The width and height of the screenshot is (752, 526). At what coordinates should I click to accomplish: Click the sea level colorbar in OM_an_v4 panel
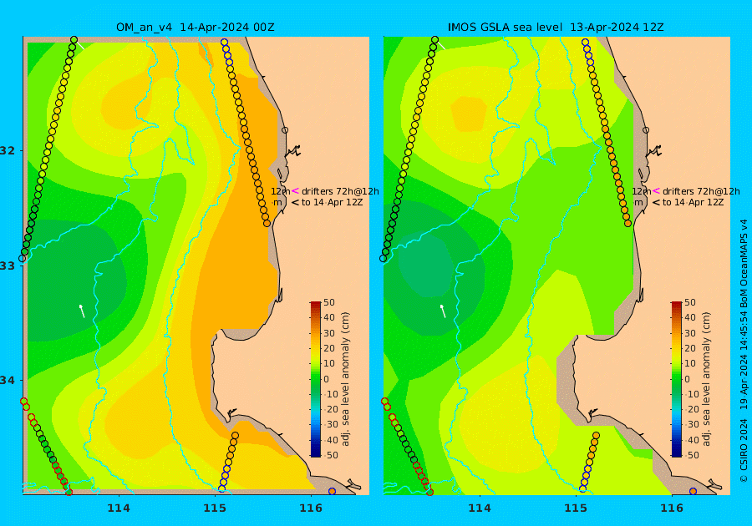[316, 379]
